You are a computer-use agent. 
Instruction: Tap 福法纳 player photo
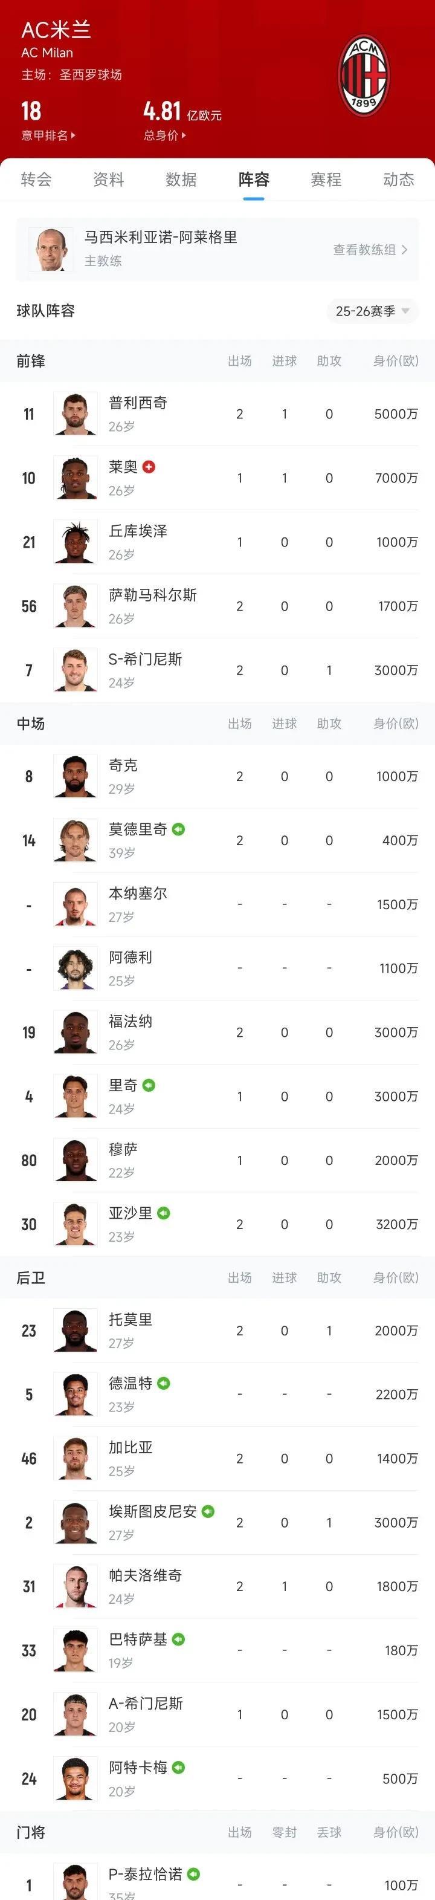click(75, 1032)
